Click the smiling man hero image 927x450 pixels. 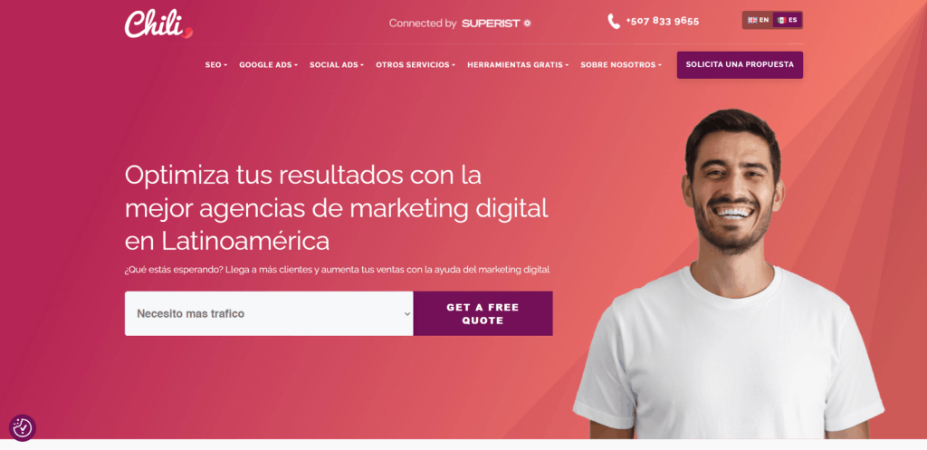click(x=729, y=273)
